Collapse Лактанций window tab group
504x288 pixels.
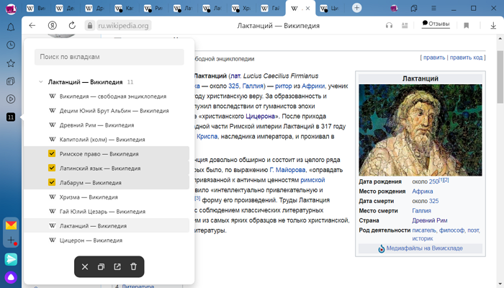(41, 81)
